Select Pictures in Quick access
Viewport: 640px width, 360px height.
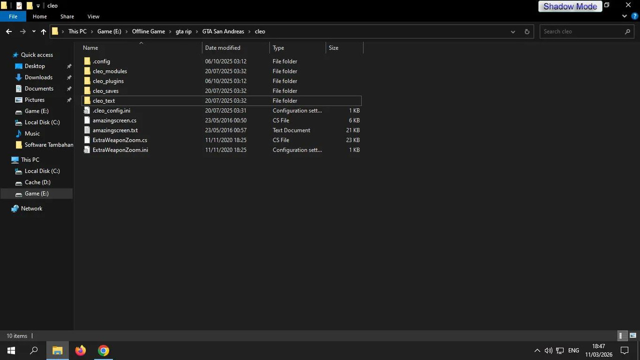[x=34, y=100]
